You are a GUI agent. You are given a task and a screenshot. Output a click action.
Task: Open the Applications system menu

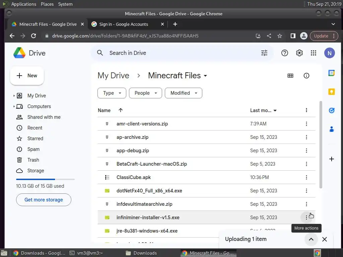(x=23, y=4)
